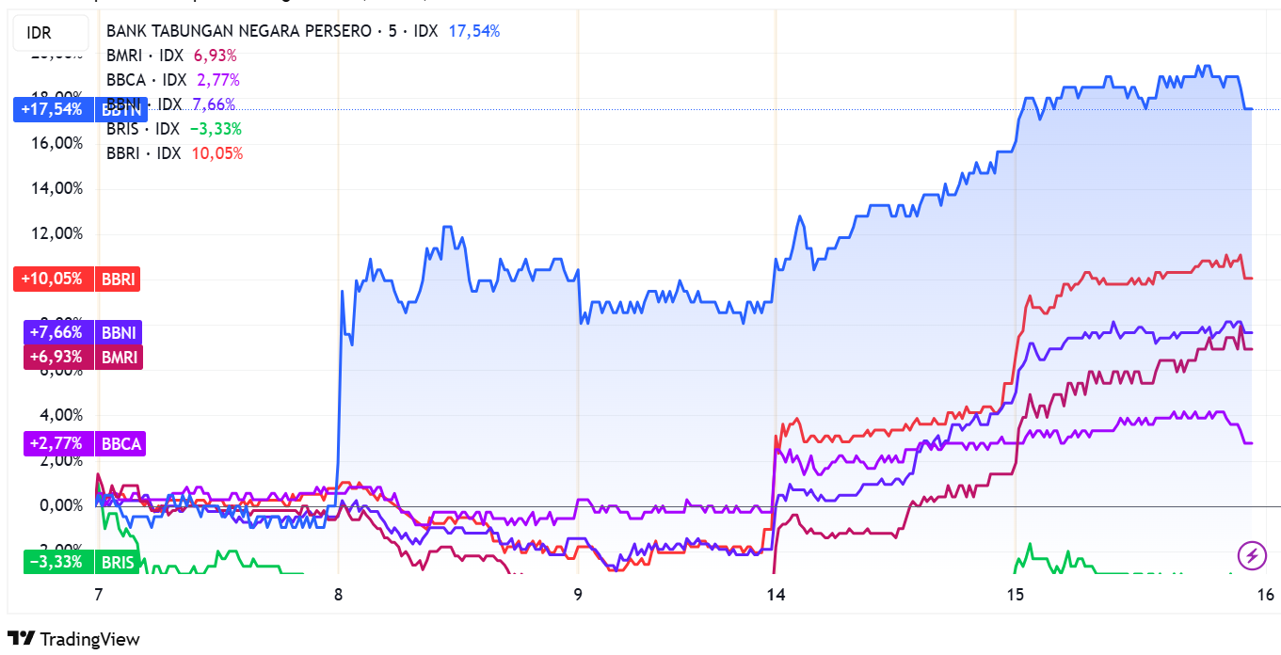
Task: Select the BMRI · IDX legend entry
Action: (x=145, y=56)
